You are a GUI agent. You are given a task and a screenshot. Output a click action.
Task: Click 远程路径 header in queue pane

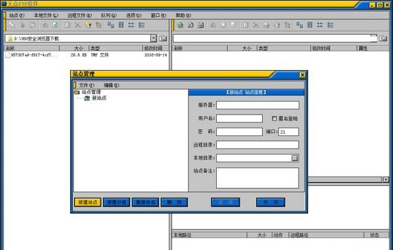point(326,235)
